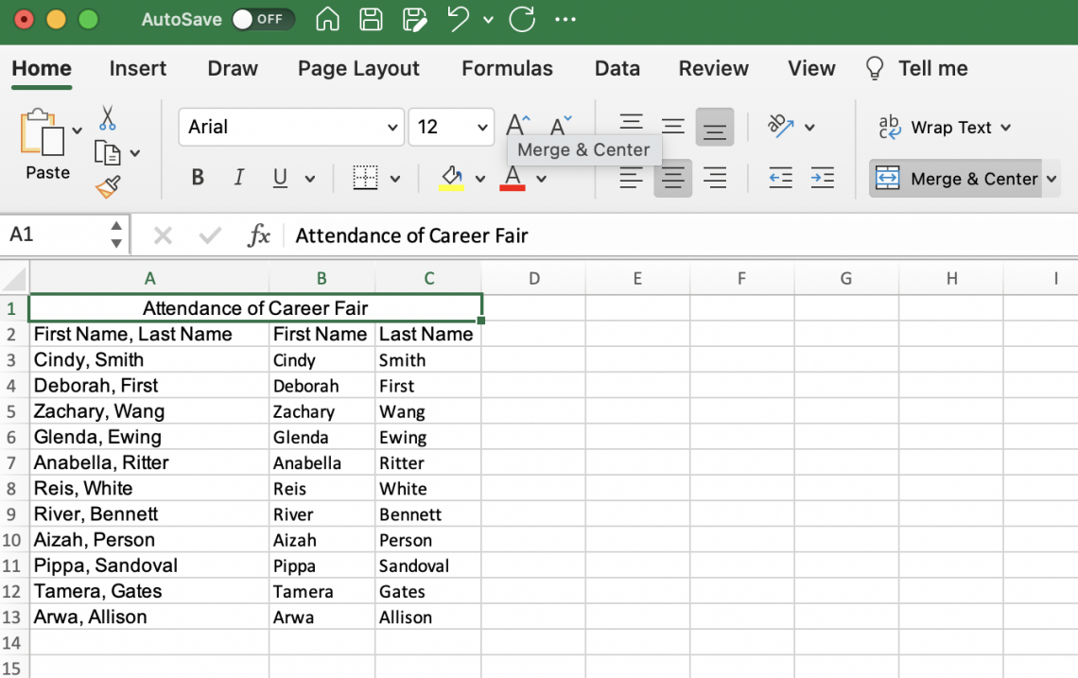Switch to the Formulas tab

pyautogui.click(x=507, y=69)
